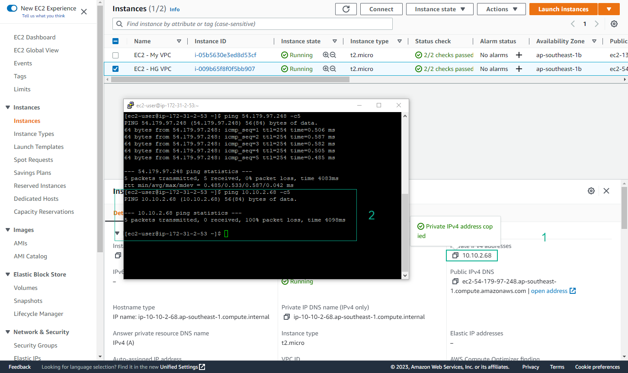Click the PuTTY window icon
Screen dimensions: 628x373
click(x=131, y=105)
